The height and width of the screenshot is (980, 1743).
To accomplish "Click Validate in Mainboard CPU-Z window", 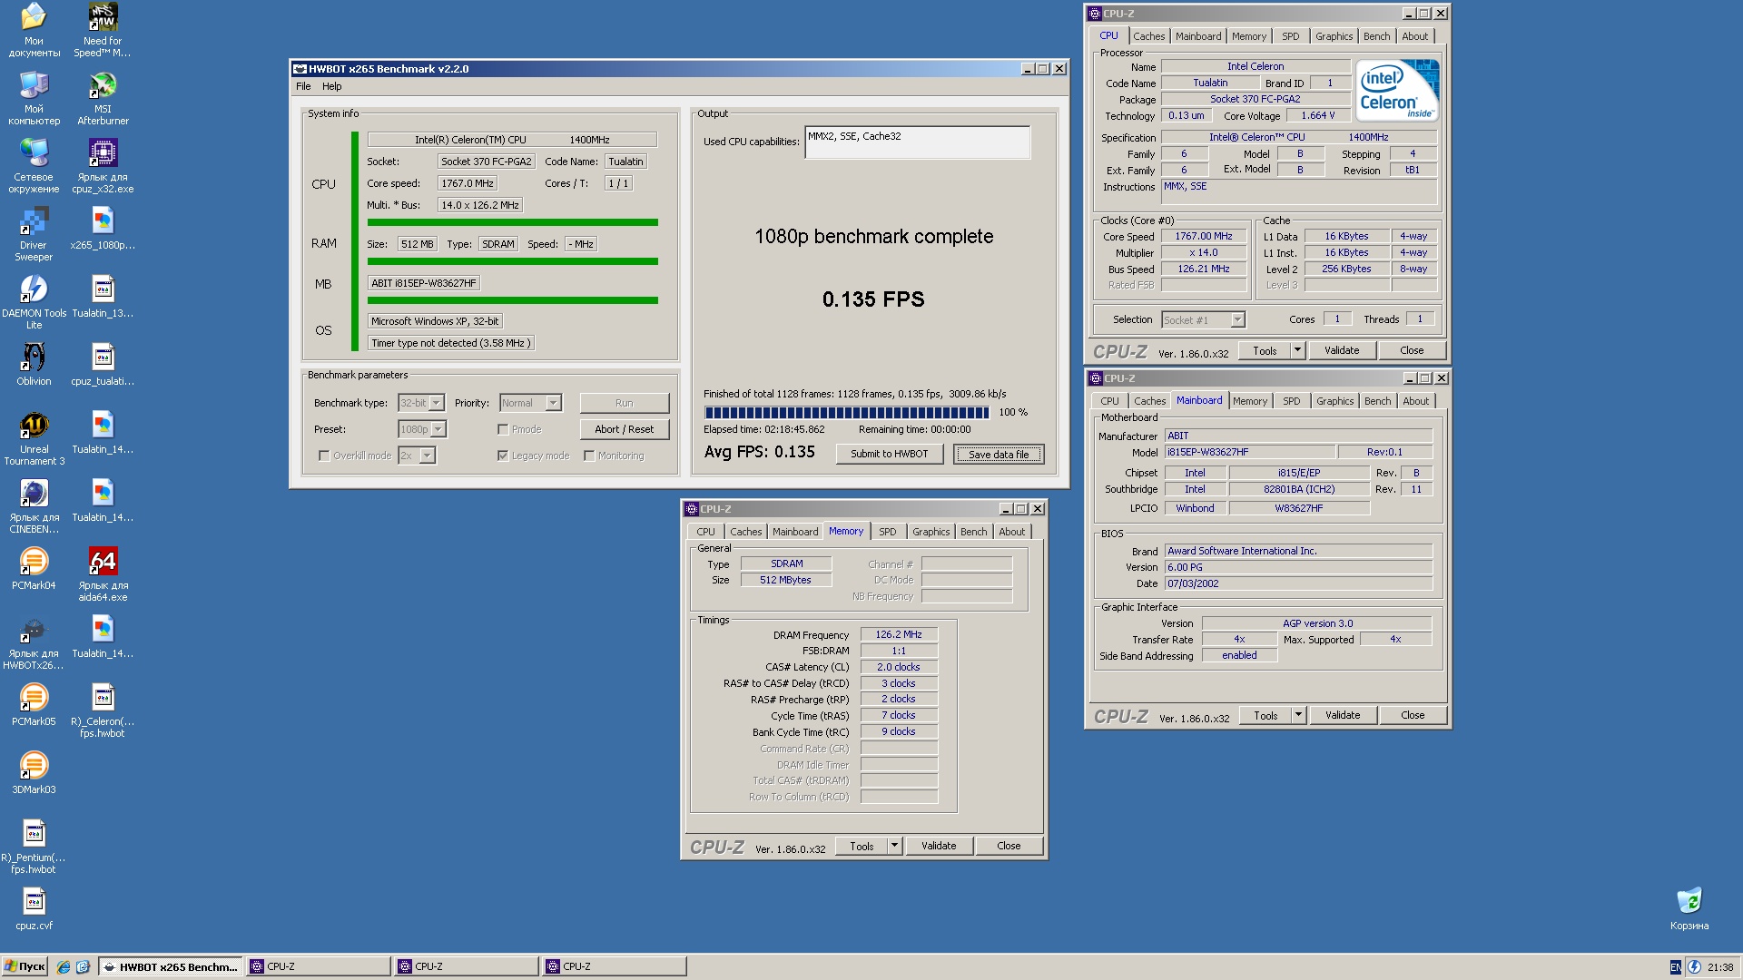I will (1343, 715).
